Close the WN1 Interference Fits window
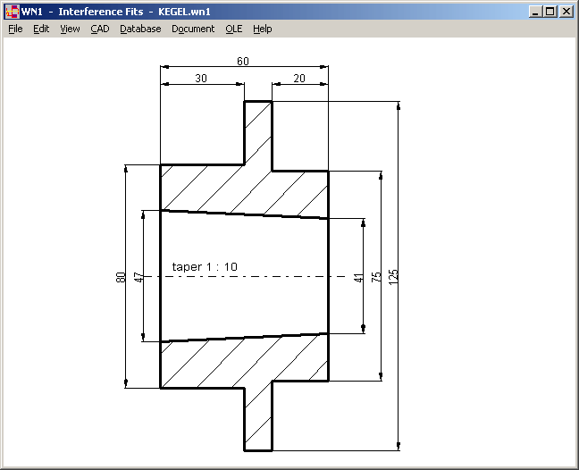Image resolution: width=579 pixels, height=470 pixels. click(x=566, y=12)
